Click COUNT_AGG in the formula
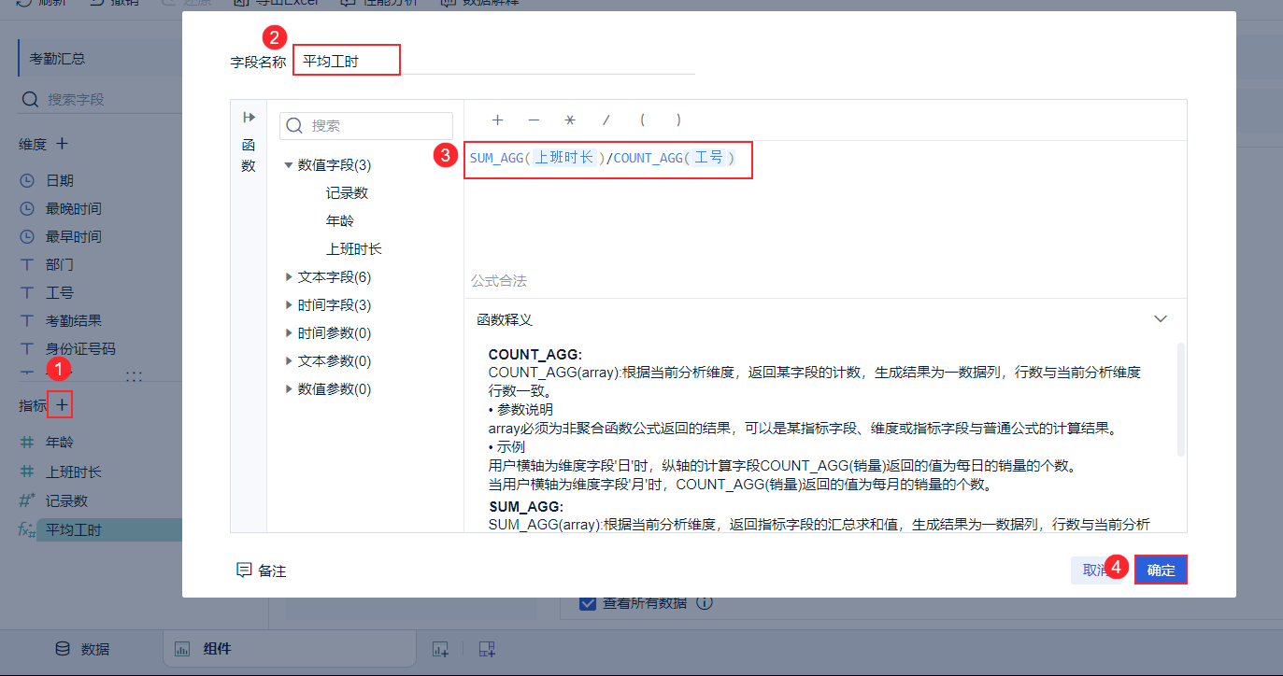 (649, 159)
